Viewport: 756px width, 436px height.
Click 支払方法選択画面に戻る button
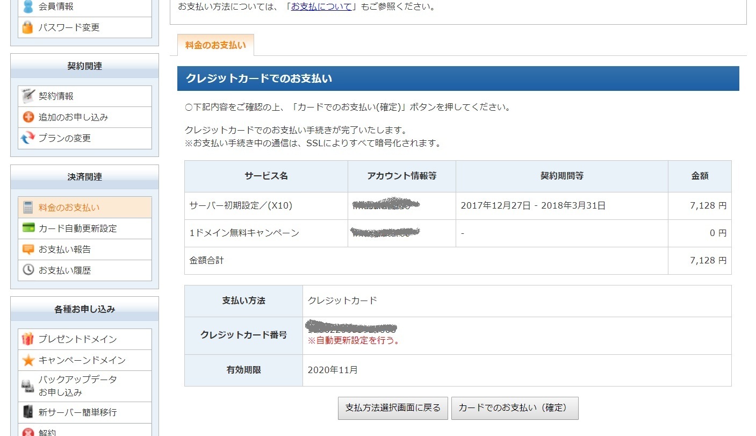pyautogui.click(x=393, y=408)
